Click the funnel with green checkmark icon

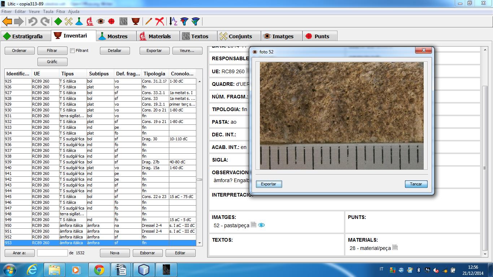(195, 22)
